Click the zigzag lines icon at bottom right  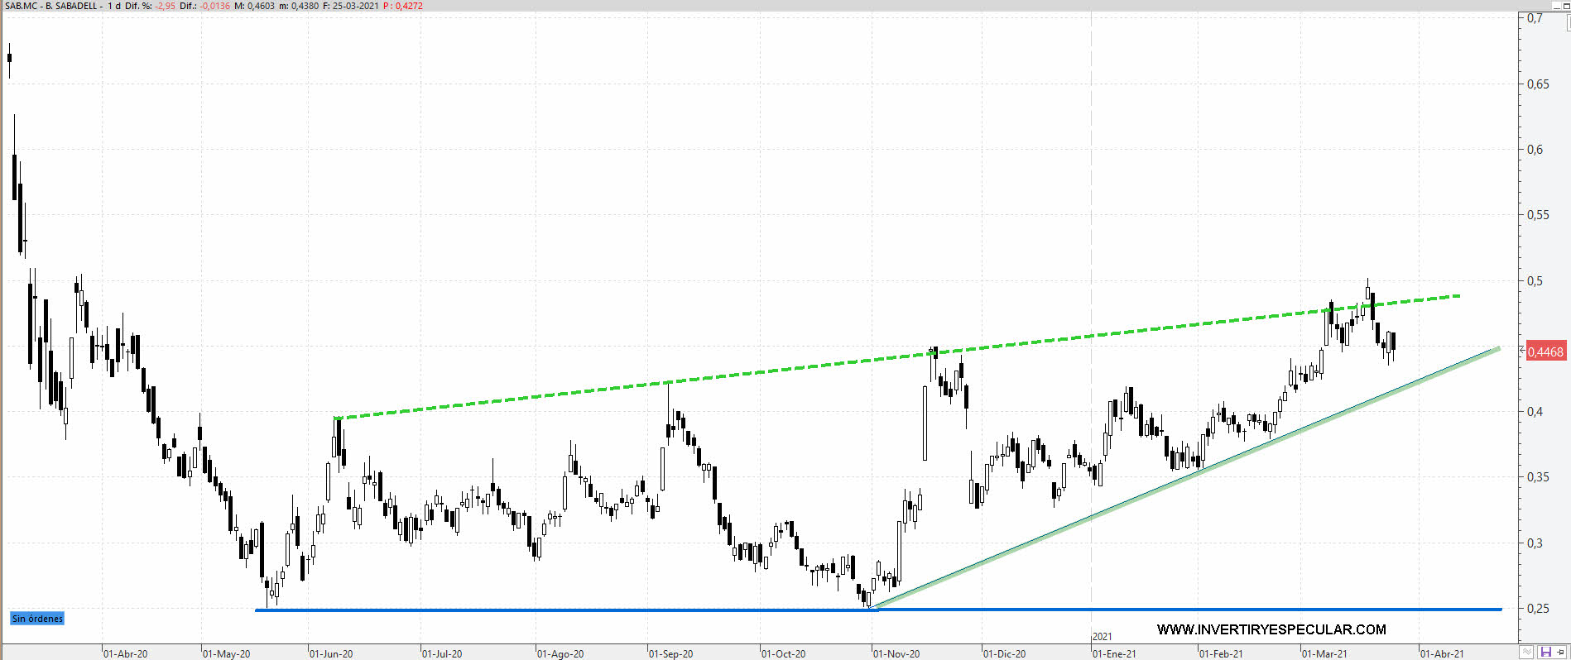click(1527, 653)
